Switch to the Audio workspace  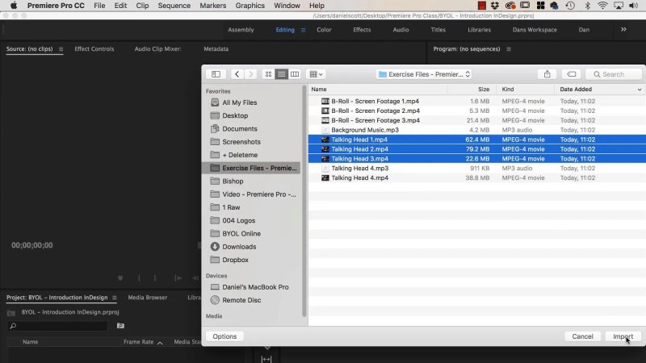(401, 30)
